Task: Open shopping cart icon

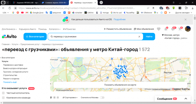Action: [x=180, y=29]
